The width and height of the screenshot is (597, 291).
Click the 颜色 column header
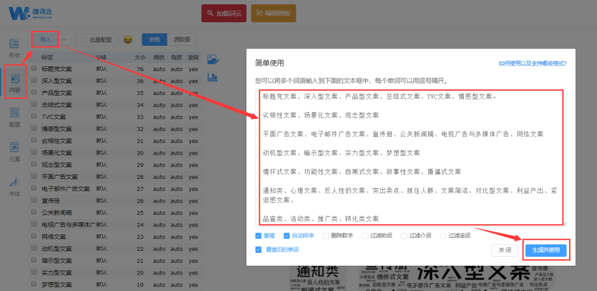[x=159, y=57]
